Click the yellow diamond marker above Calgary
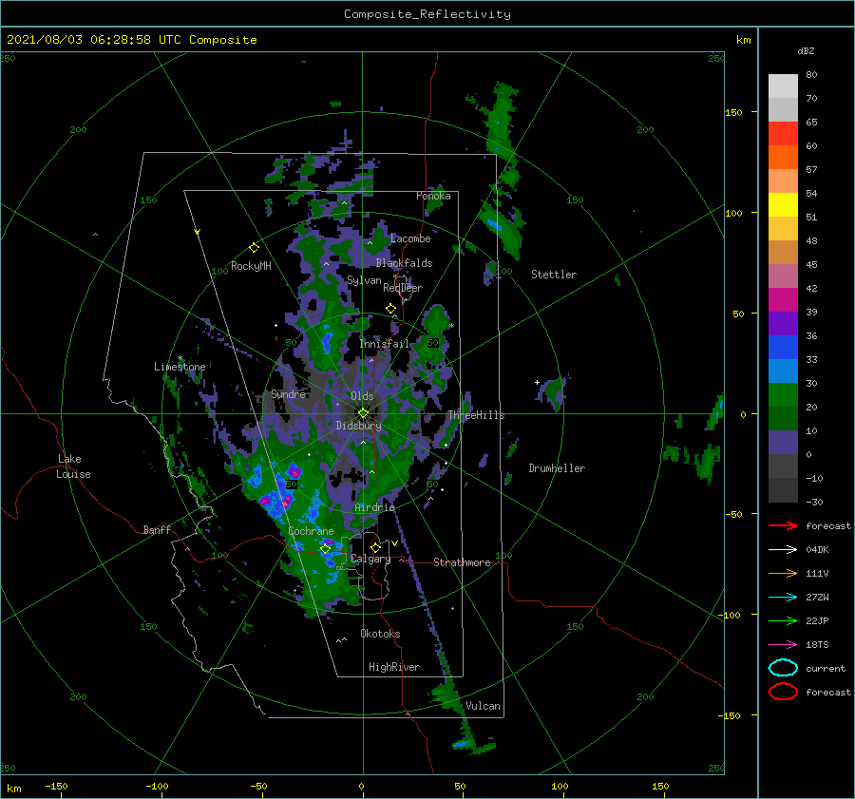Viewport: 855px width, 799px height. (x=375, y=547)
